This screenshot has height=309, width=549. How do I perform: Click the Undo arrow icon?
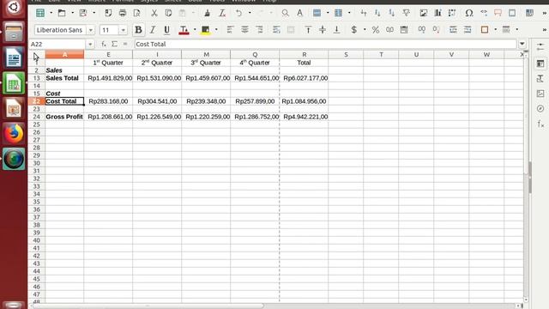238,13
